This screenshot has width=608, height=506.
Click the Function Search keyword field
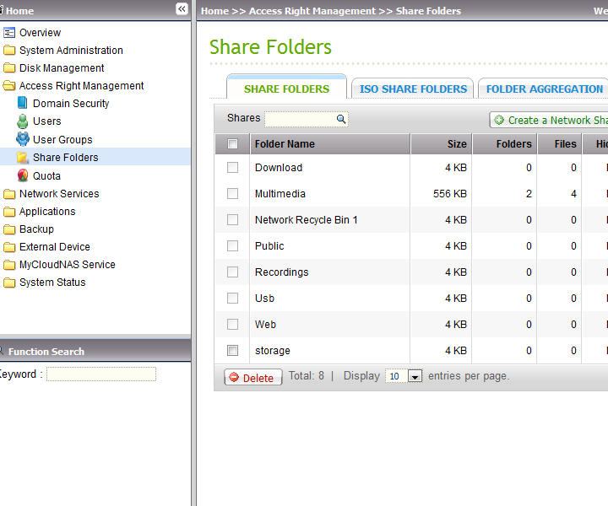(101, 374)
